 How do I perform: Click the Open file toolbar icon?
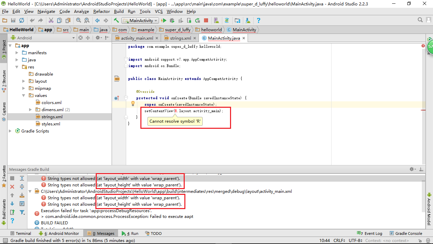5,21
